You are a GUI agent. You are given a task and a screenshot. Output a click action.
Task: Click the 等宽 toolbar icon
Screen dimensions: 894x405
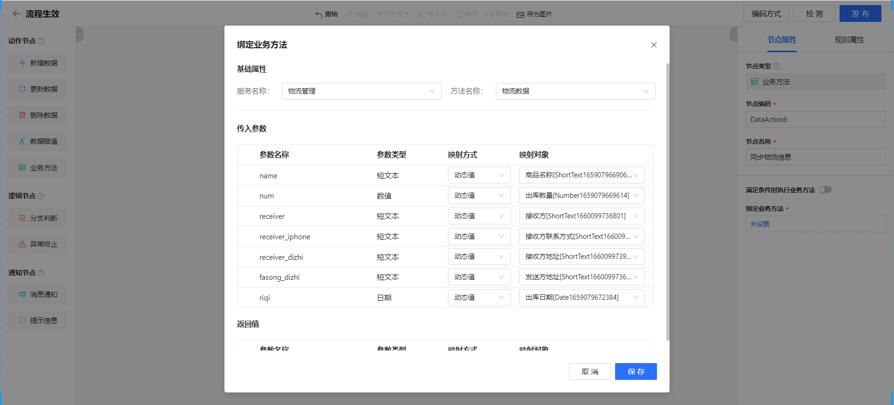tap(489, 14)
